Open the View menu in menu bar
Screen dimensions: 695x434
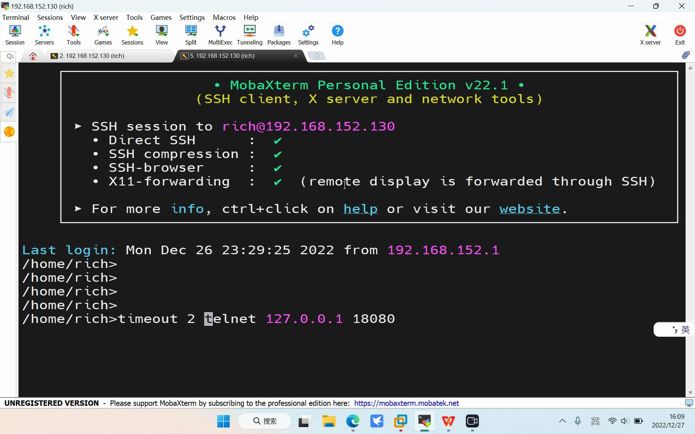(x=78, y=17)
